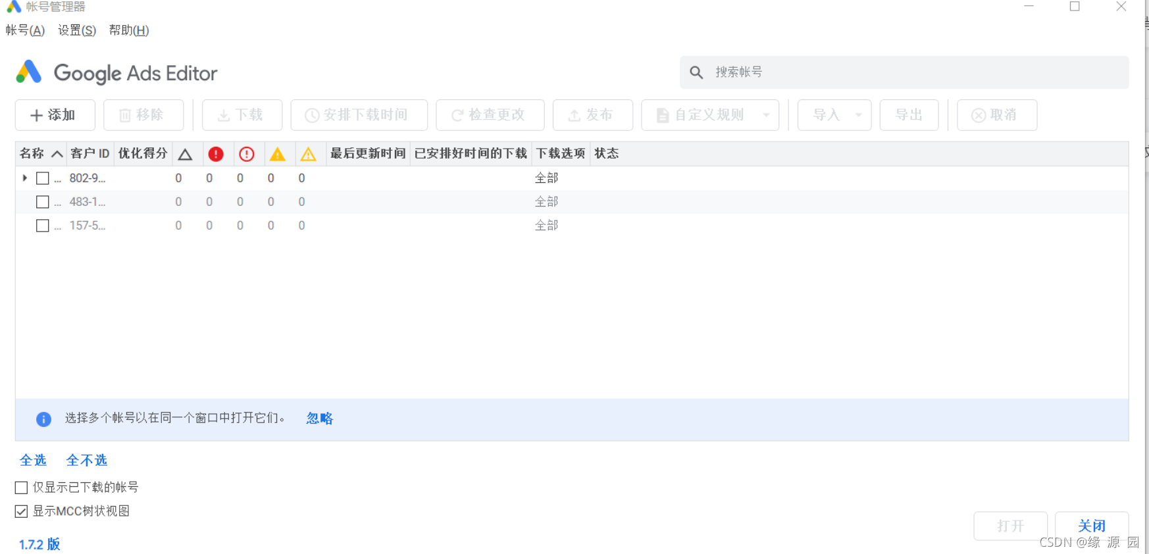Click the 下载 download button

242,115
